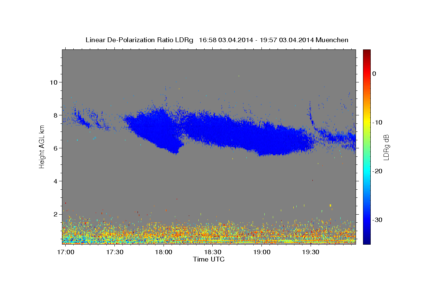The image size is (440, 293).
Task: Click the plot title "Linear De-Polarization Ratio LDRg"
Action: click(x=139, y=40)
